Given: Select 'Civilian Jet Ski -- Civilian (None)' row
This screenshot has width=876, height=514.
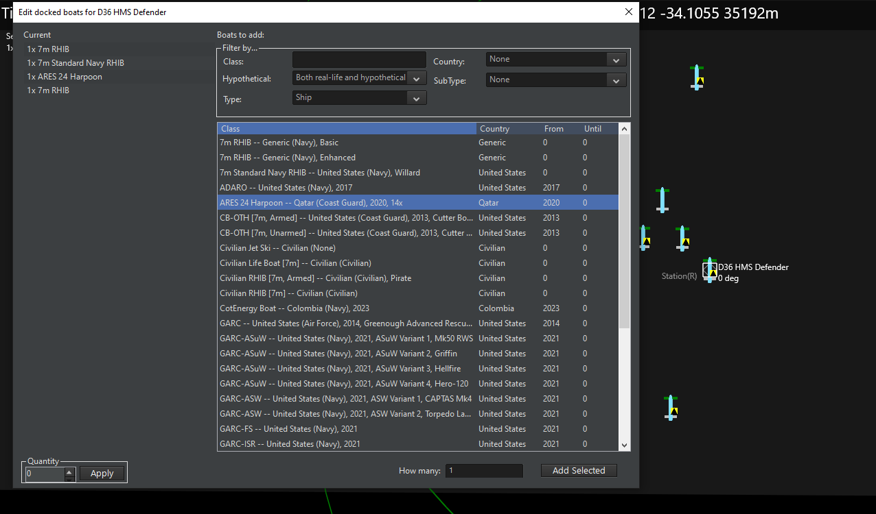Looking at the screenshot, I should (417, 248).
